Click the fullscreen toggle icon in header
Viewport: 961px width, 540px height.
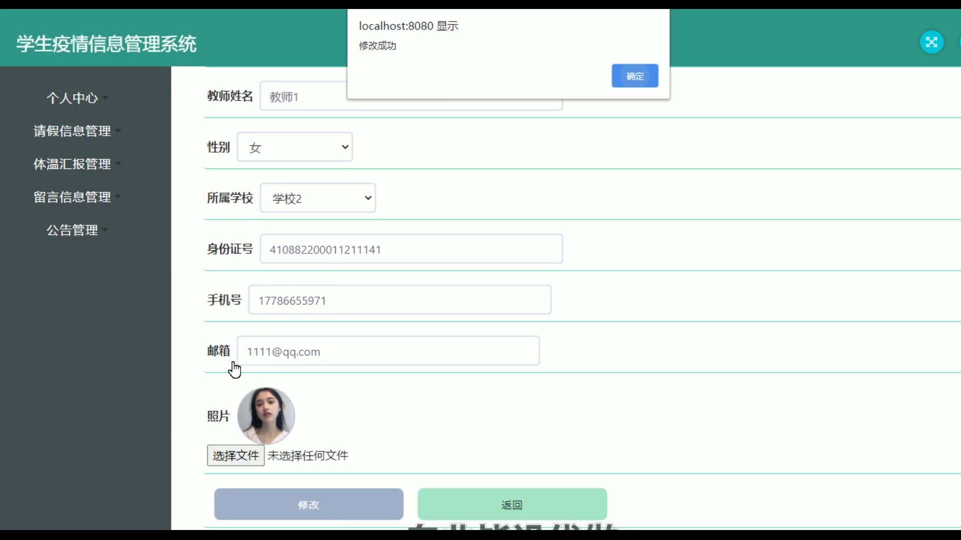[x=931, y=42]
